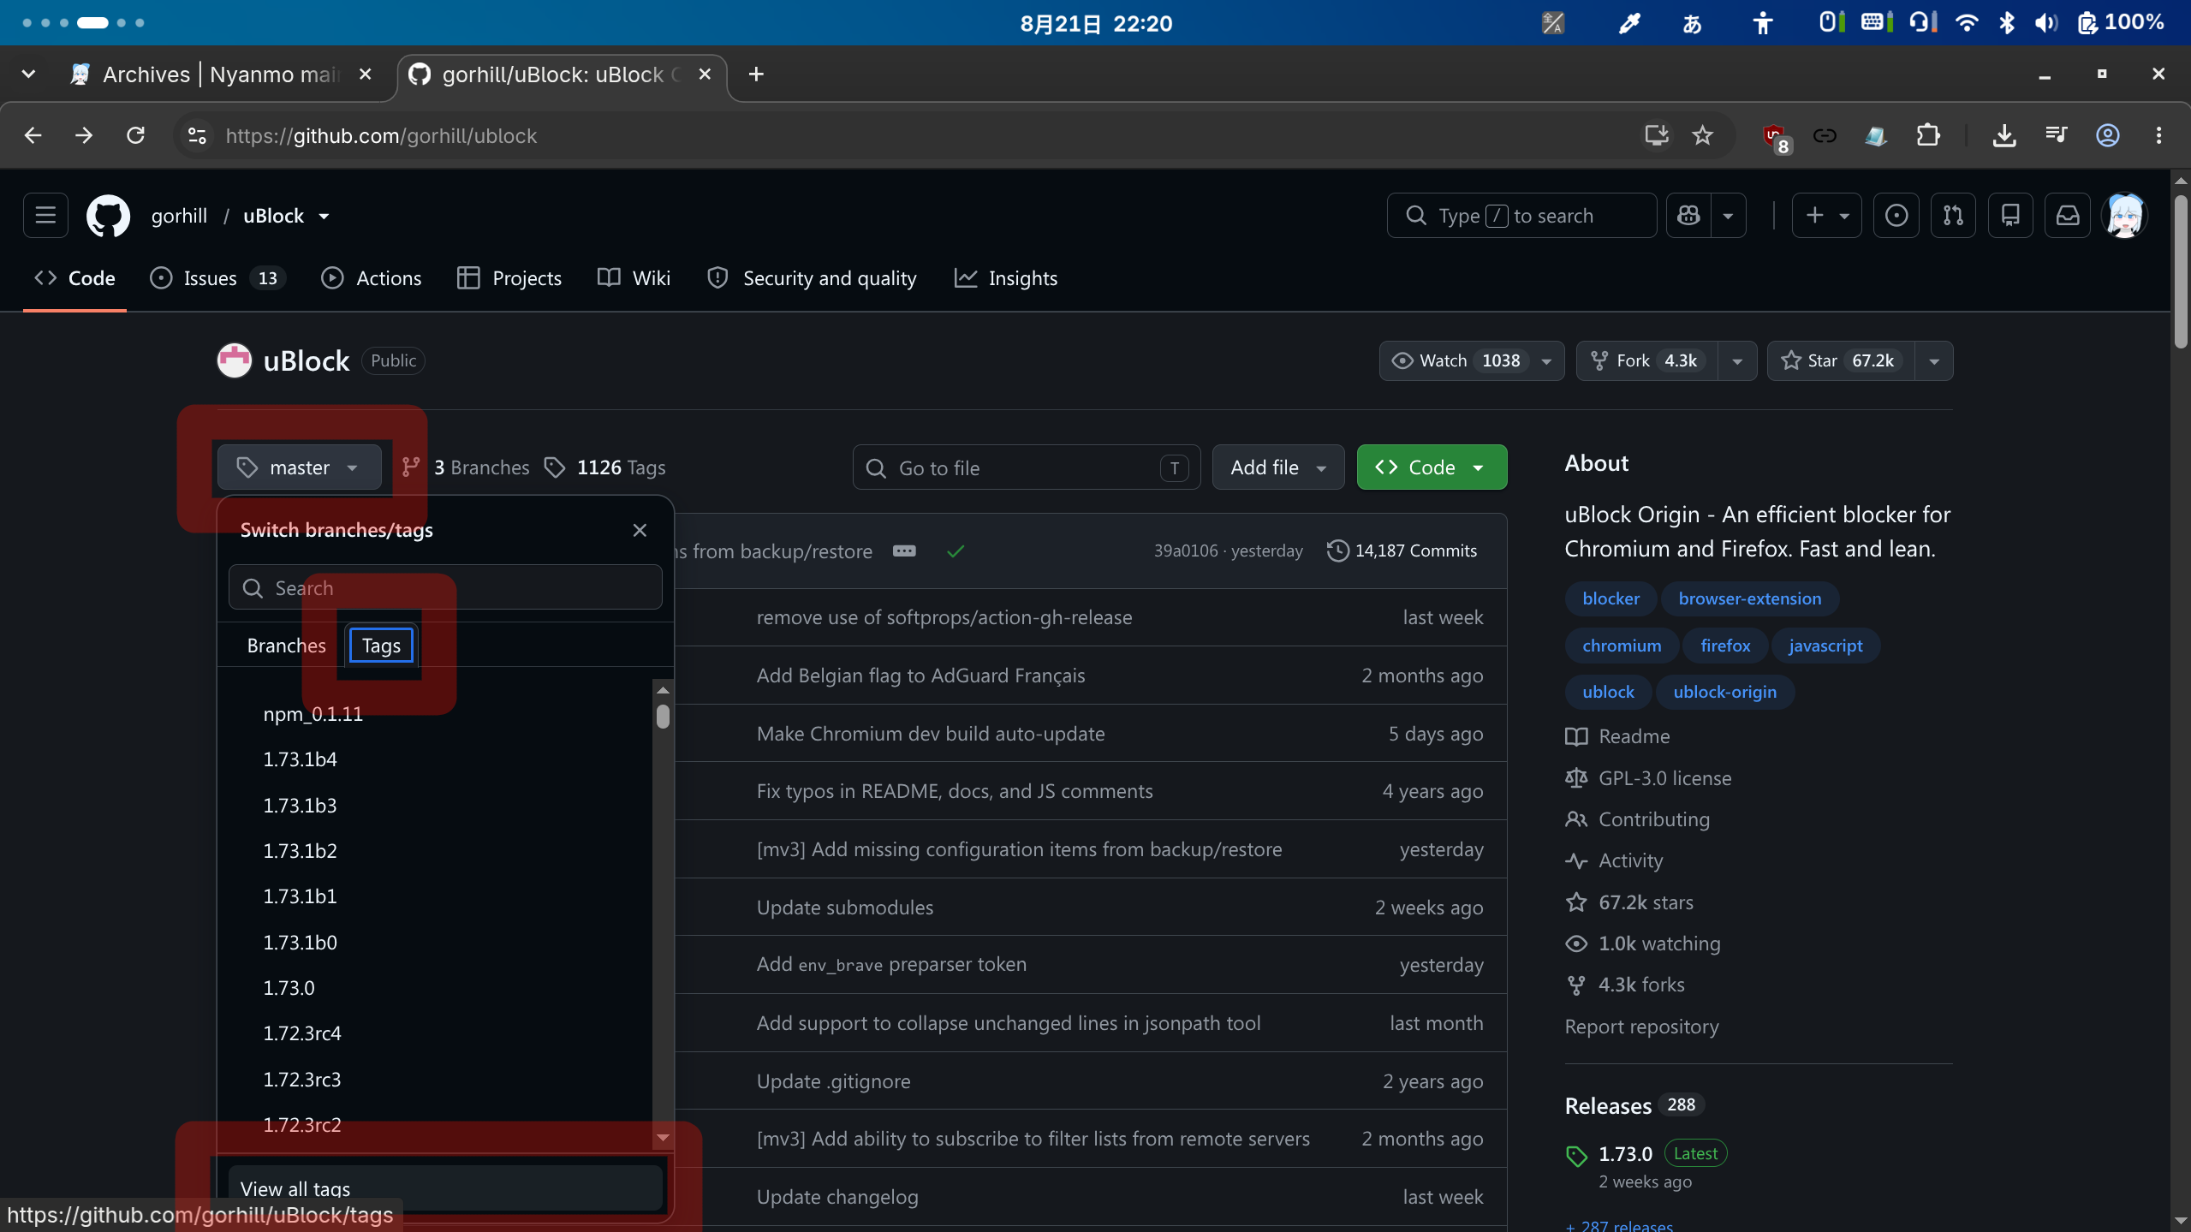Image resolution: width=2191 pixels, height=1232 pixels.
Task: Close the Switch branches/tags popup
Action: click(640, 530)
